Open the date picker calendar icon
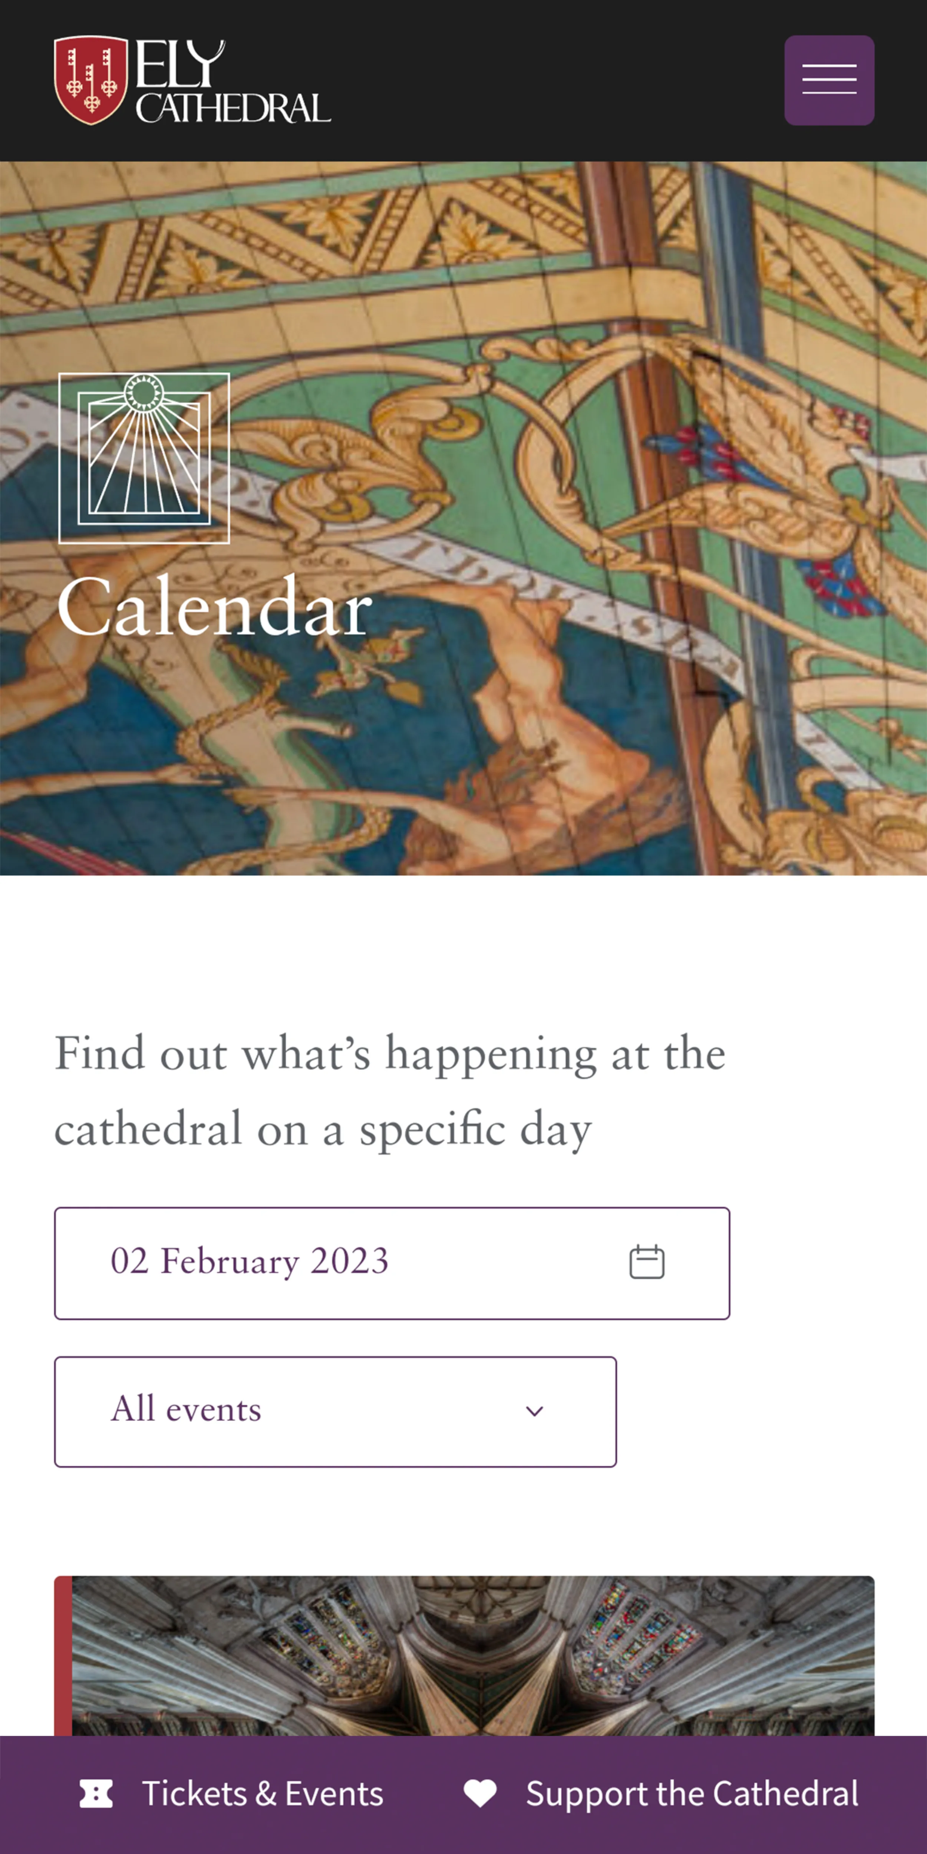Screen dimensions: 927x1854 (646, 1262)
